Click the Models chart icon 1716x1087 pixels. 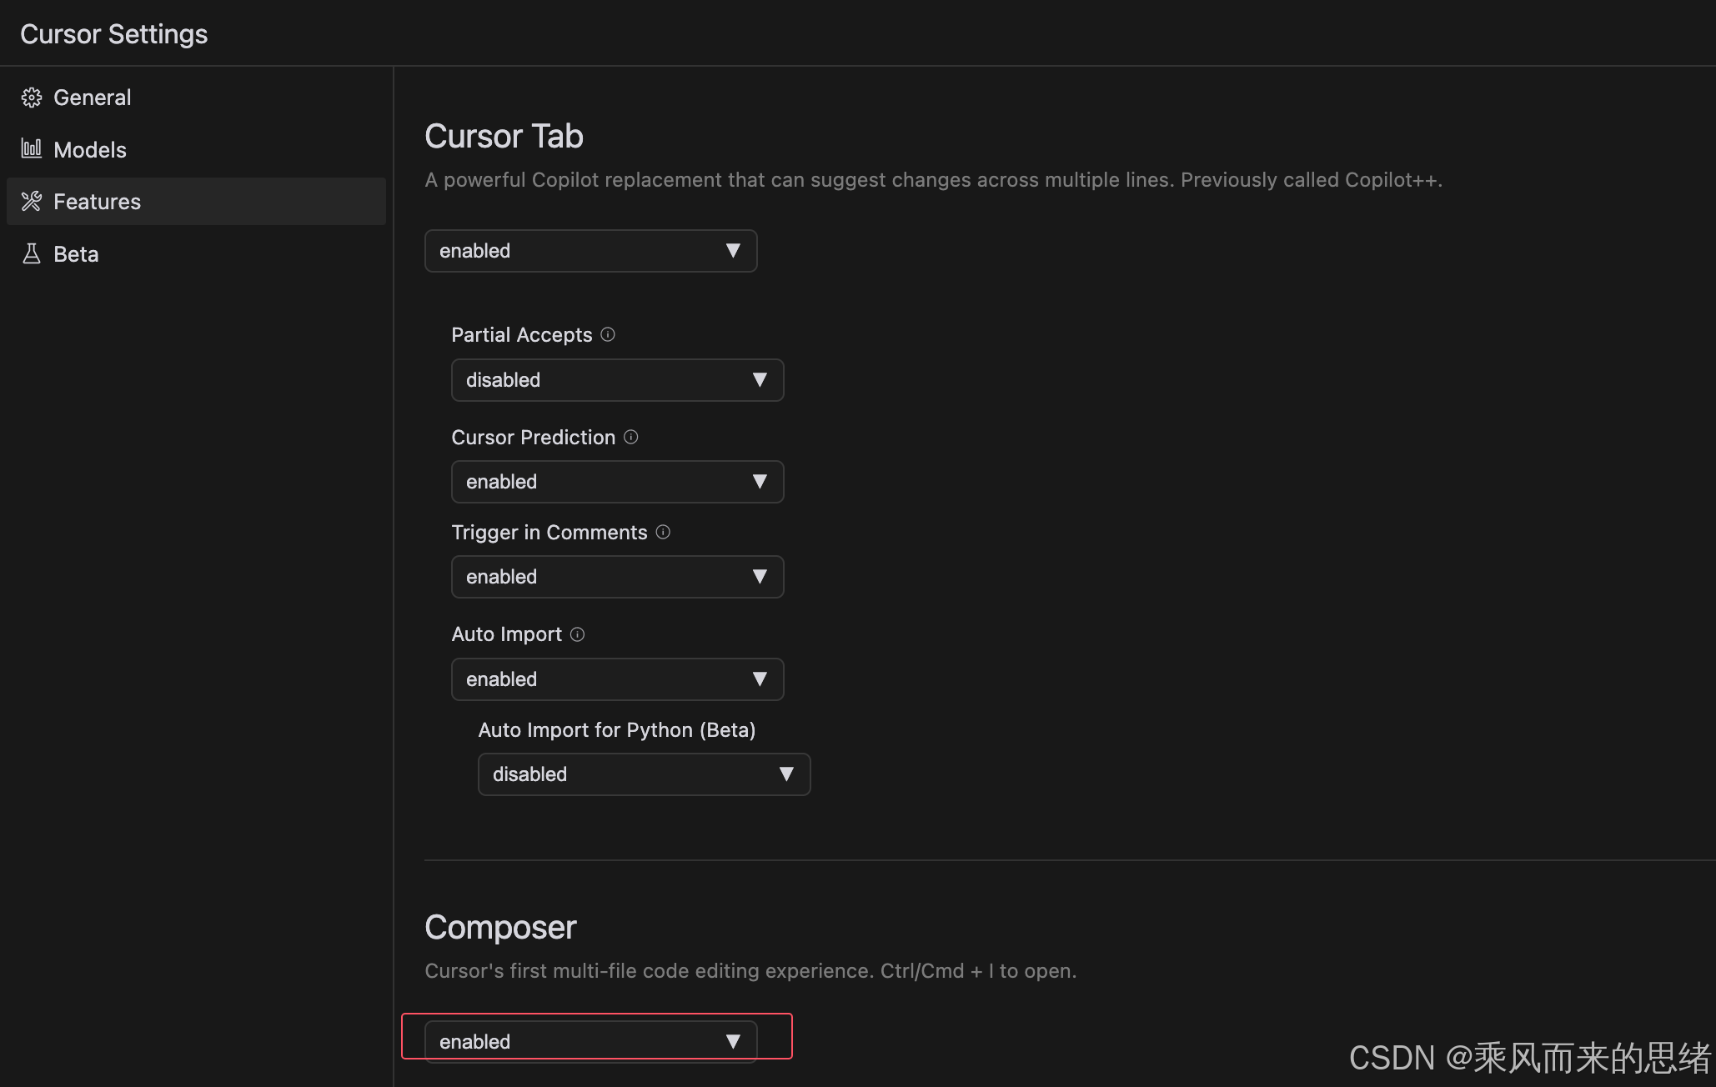(32, 148)
